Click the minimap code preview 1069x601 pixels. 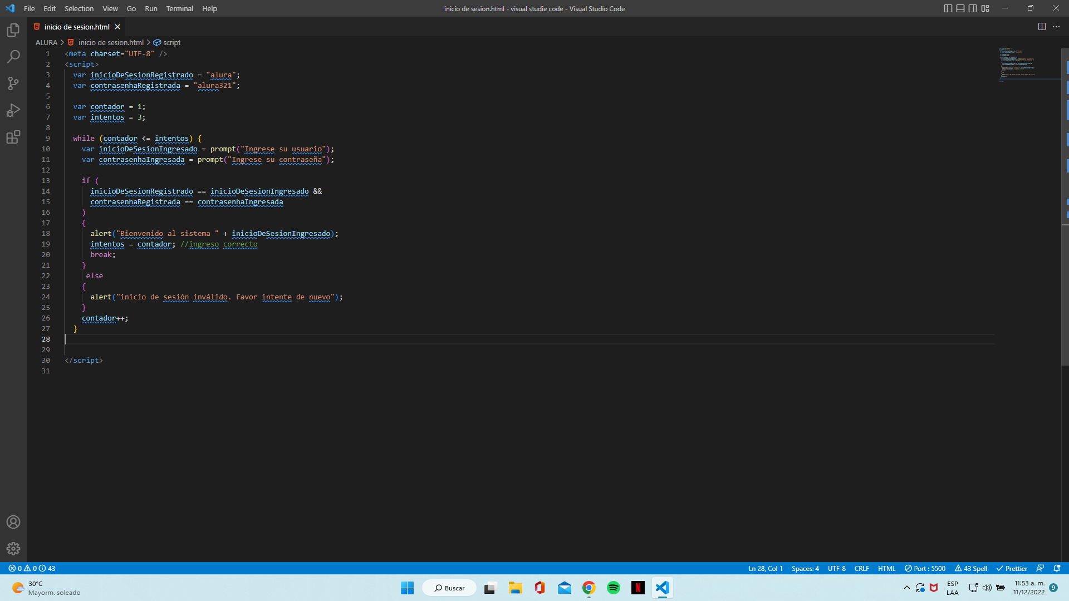1029,64
